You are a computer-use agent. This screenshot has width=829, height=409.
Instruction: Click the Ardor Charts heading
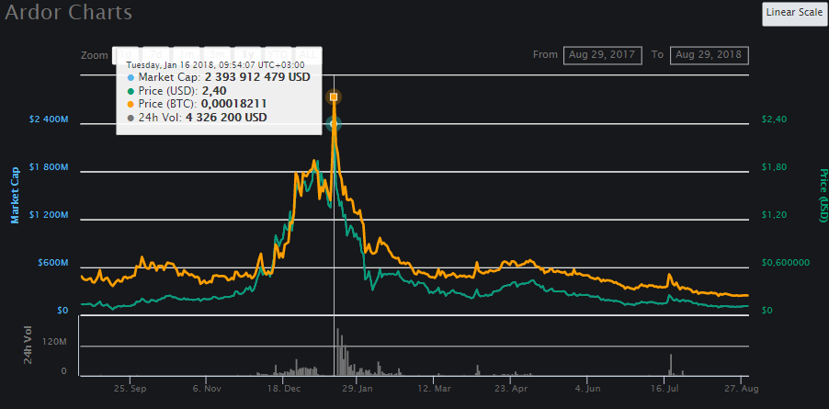(x=69, y=12)
